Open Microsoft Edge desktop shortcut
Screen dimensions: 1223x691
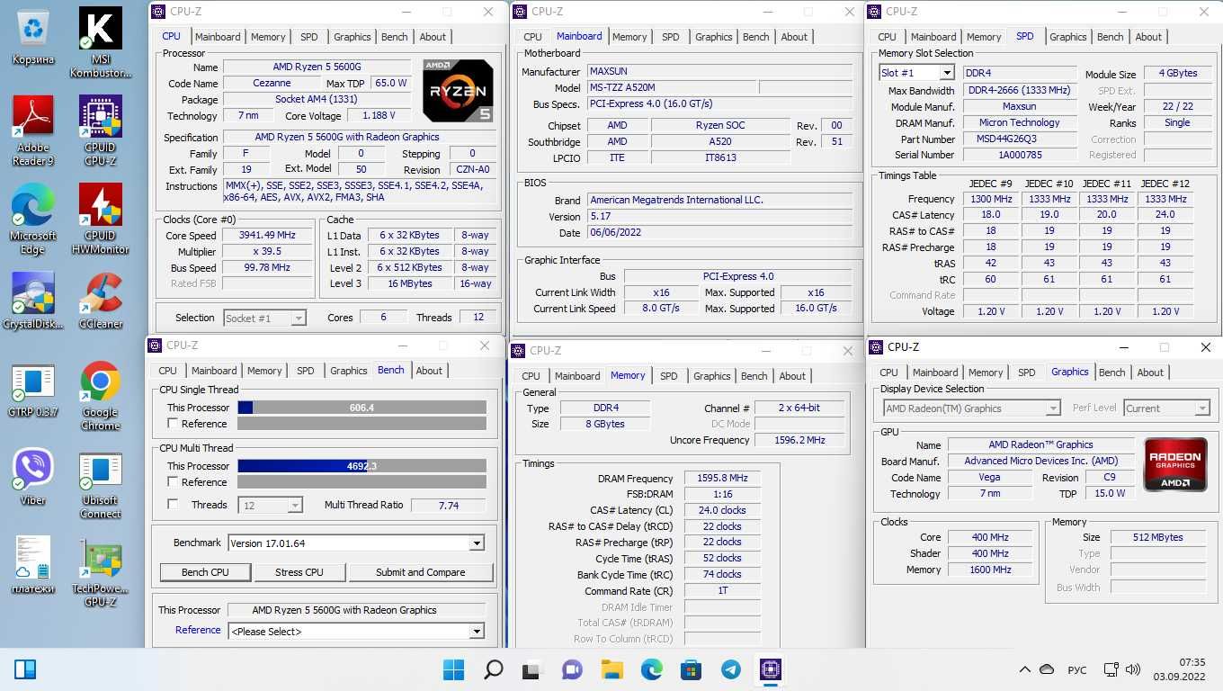(x=33, y=219)
